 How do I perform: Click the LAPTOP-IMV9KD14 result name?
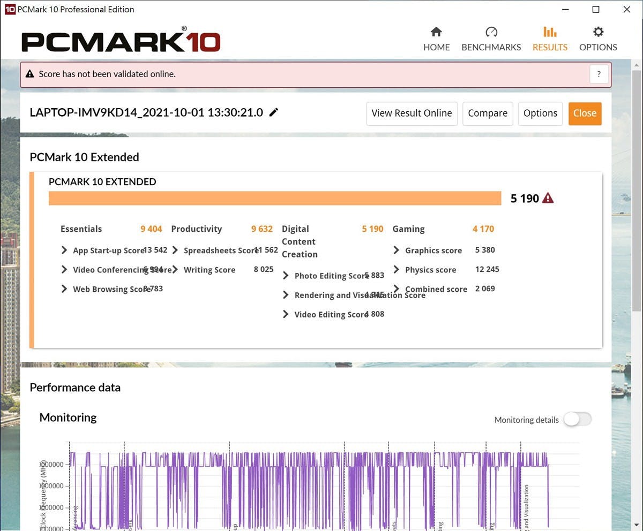tap(146, 112)
